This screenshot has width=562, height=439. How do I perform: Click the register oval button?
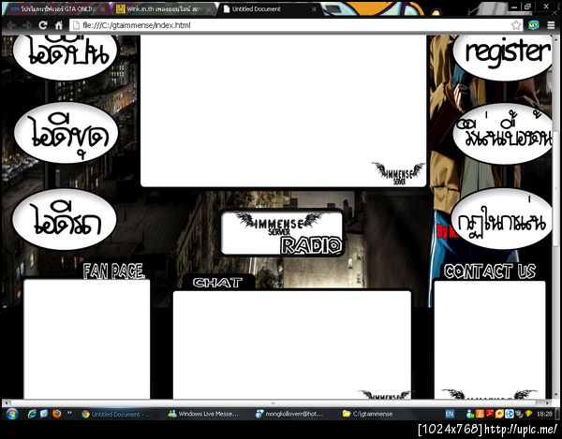pos(504,53)
